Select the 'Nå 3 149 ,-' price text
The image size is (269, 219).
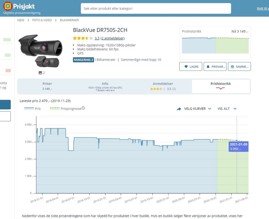tap(240, 31)
